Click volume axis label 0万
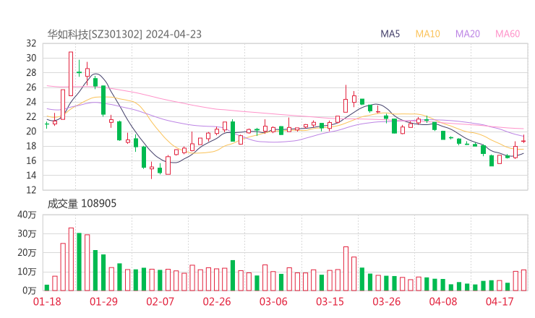535x318 pixels. tap(30, 291)
